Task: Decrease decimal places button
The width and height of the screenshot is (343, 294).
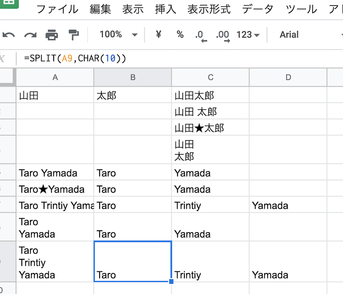Action: click(x=201, y=35)
